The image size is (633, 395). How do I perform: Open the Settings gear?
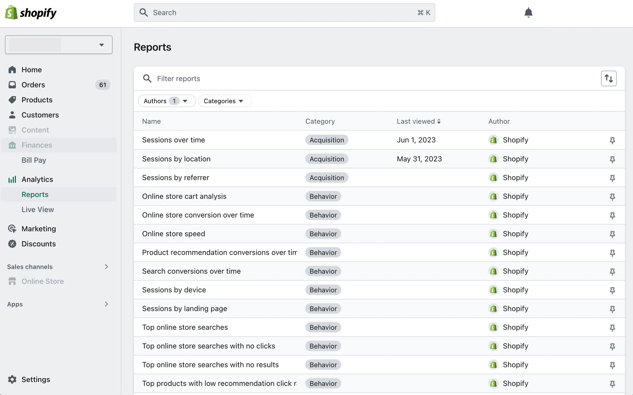12,379
